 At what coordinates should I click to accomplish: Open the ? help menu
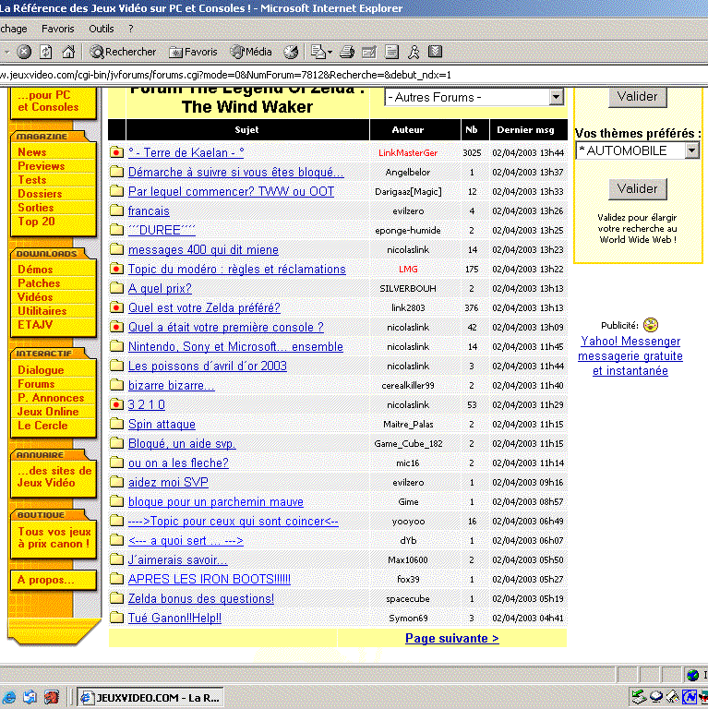[131, 29]
